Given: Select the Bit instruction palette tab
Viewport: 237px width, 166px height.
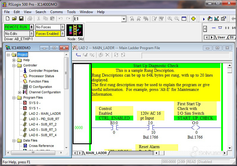Looking at the screenshot, I should click(232, 37).
